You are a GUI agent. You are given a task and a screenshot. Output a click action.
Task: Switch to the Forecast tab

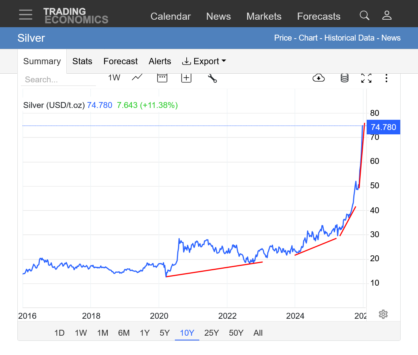click(120, 61)
